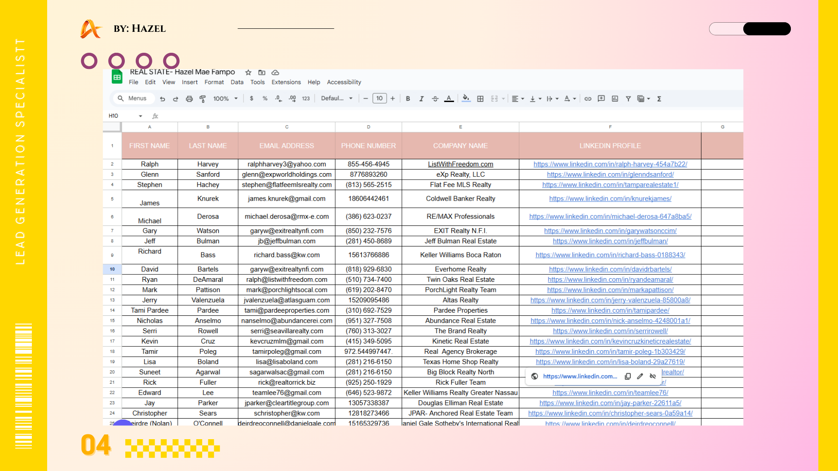Toggle bold formatting
The width and height of the screenshot is (838, 471).
[x=408, y=99]
